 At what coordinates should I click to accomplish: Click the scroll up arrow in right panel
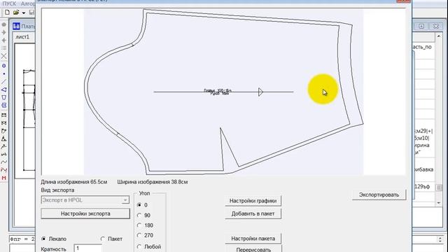[x=439, y=36]
